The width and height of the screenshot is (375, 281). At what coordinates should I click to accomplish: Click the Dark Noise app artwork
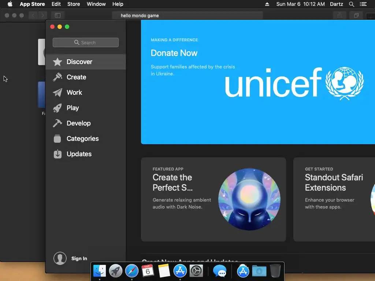pos(249,199)
